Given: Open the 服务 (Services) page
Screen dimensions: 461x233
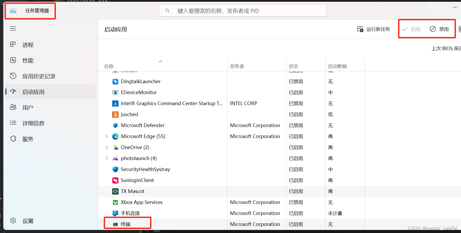Looking at the screenshot, I should coord(50,139).
